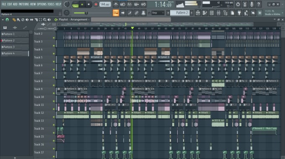
Task: Mute Track 12 using its green dot
Action: click(54, 117)
